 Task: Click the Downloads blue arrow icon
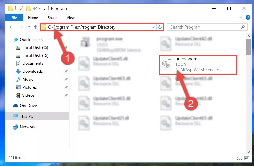(x=18, y=71)
